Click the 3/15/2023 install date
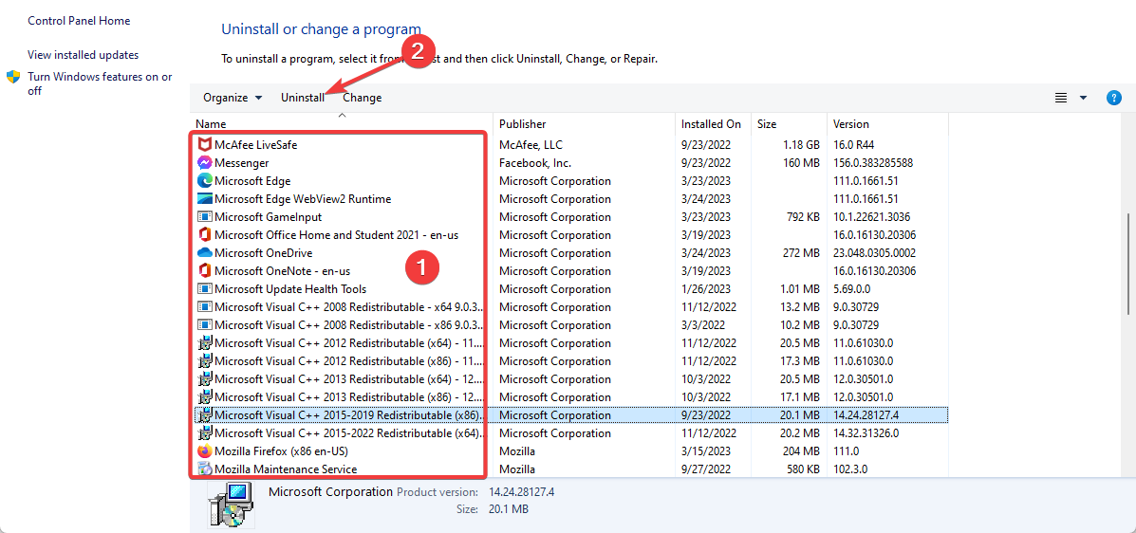Viewport: 1136px width, 533px height. [706, 451]
